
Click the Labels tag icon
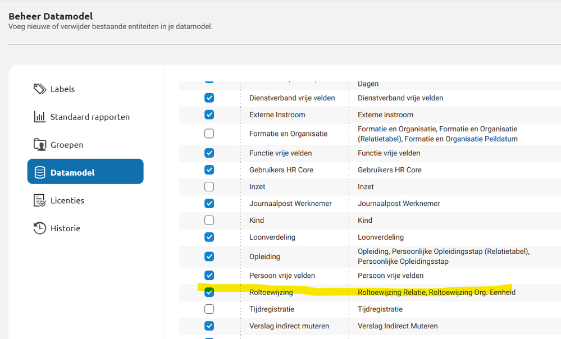pyautogui.click(x=39, y=89)
